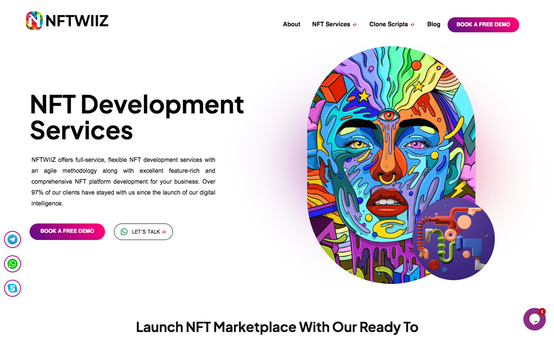Expand the Clone Scripts menu
554x338 pixels.
(x=392, y=24)
